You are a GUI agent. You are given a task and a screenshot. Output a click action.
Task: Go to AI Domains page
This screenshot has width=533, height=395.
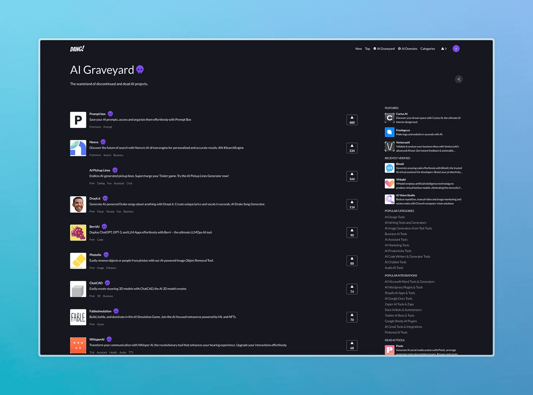[407, 49]
